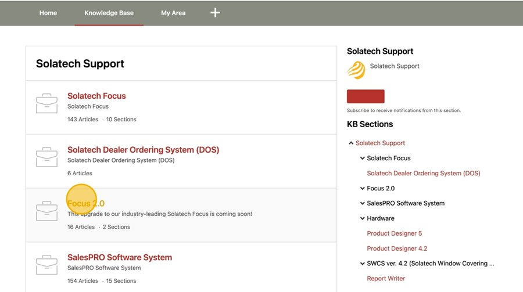This screenshot has width=523, height=292.
Task: Click the '10 Sections' text
Action: (x=121, y=120)
